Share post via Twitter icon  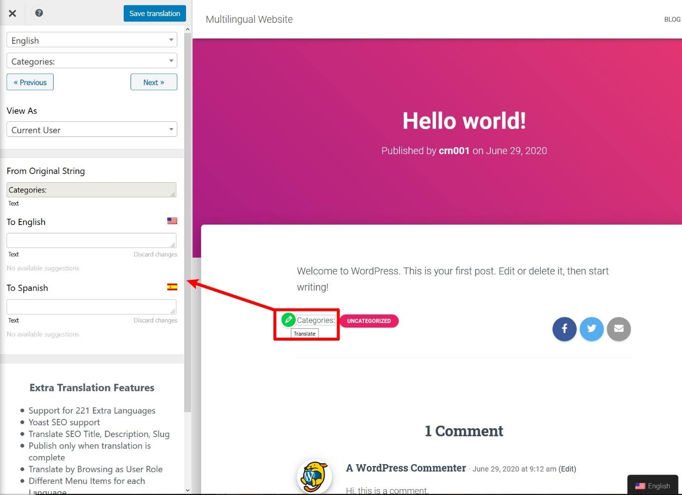tap(591, 329)
